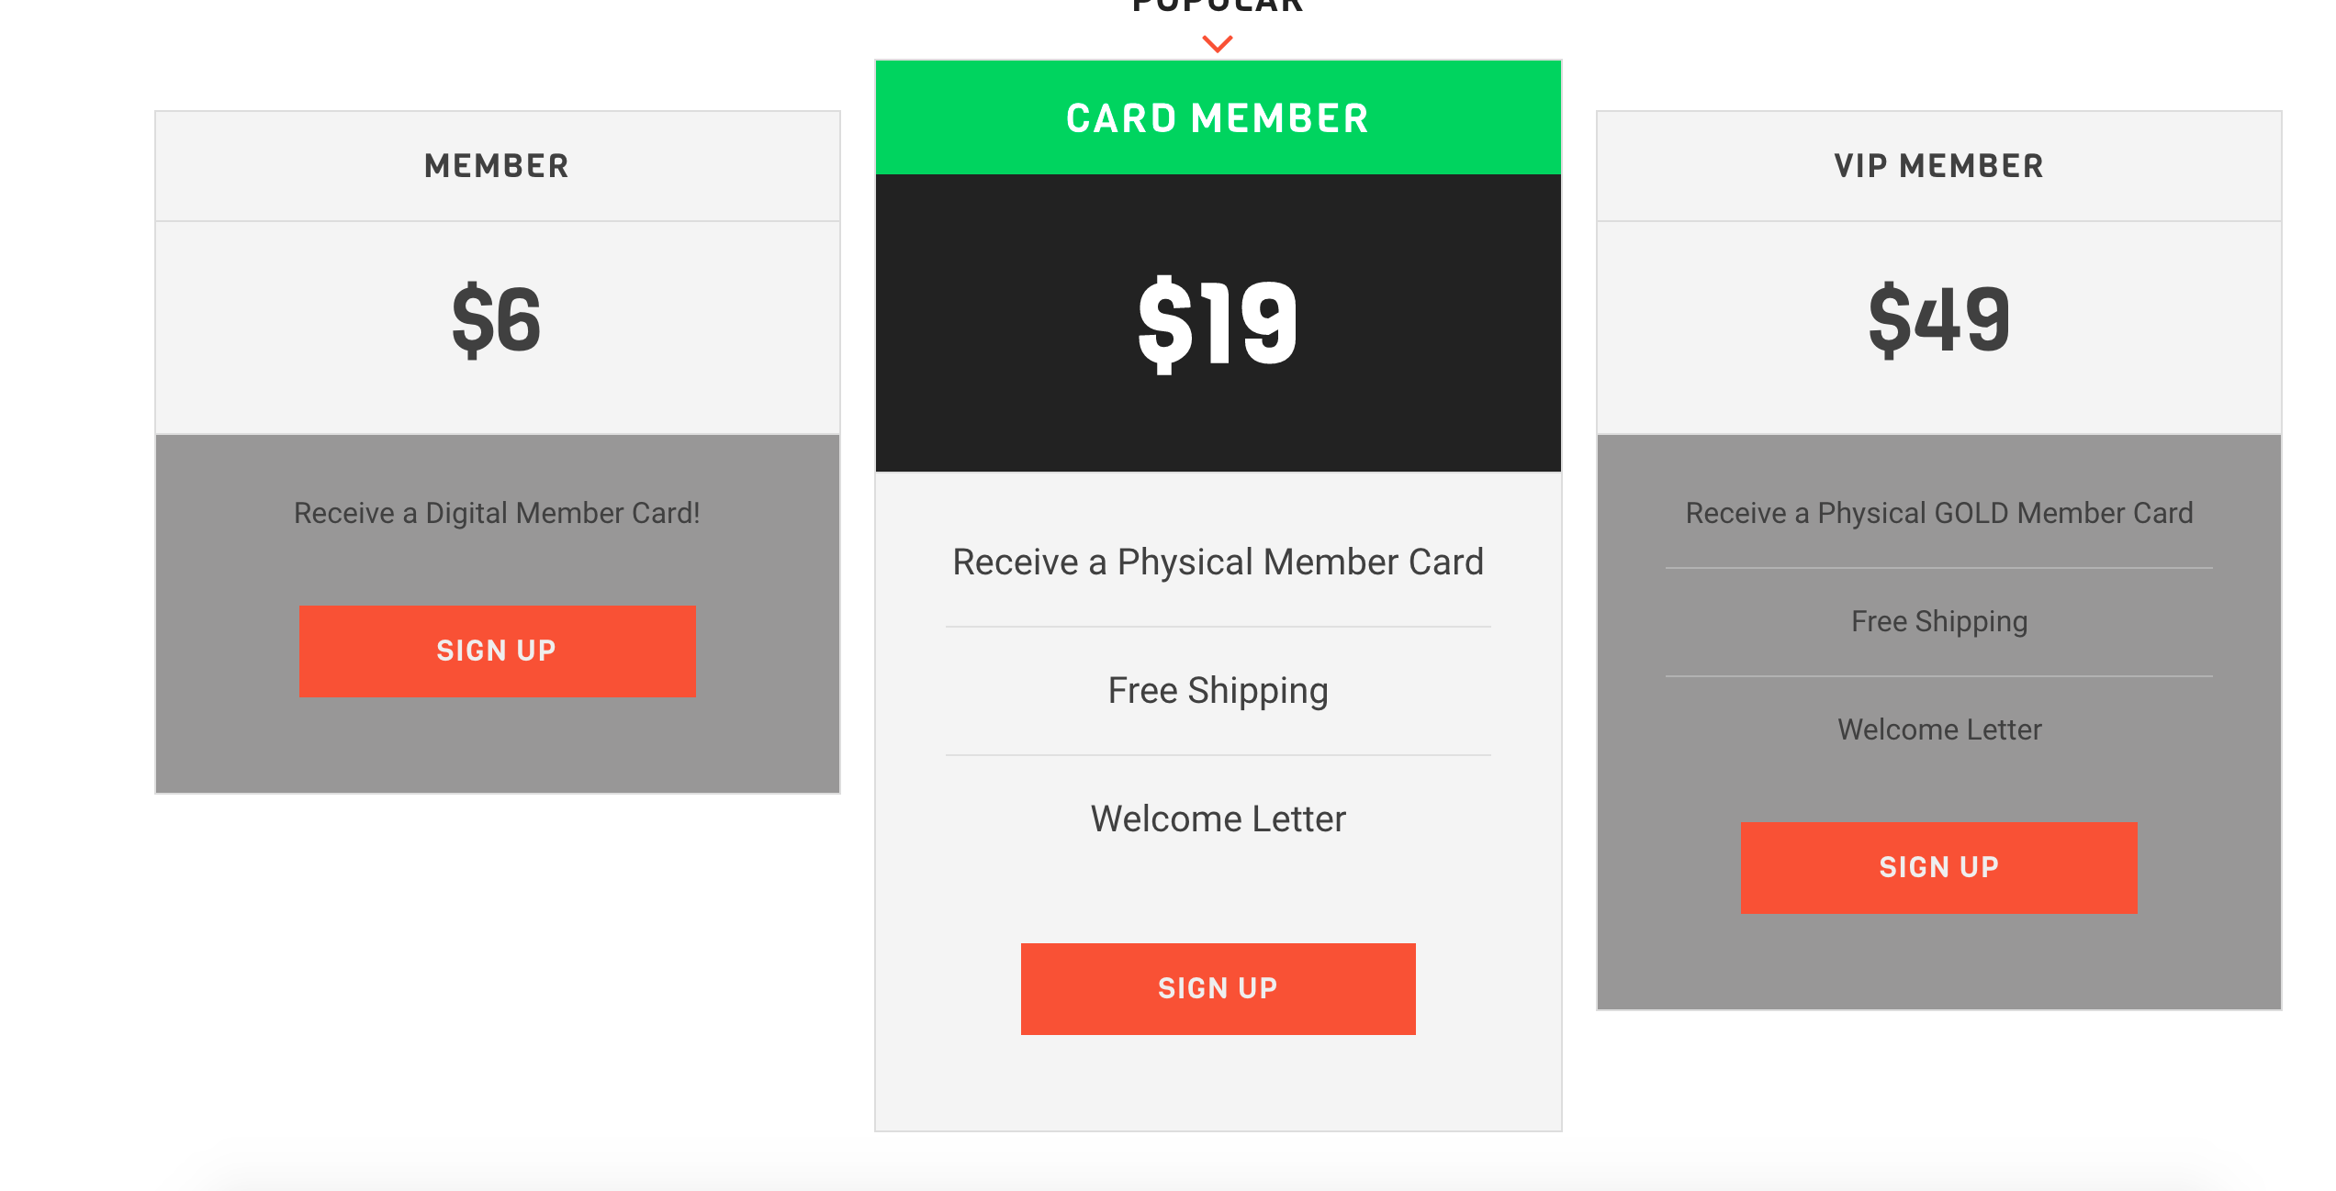
Task: Click the SIGN UP button under CARD MEMBER
Action: click(1218, 988)
